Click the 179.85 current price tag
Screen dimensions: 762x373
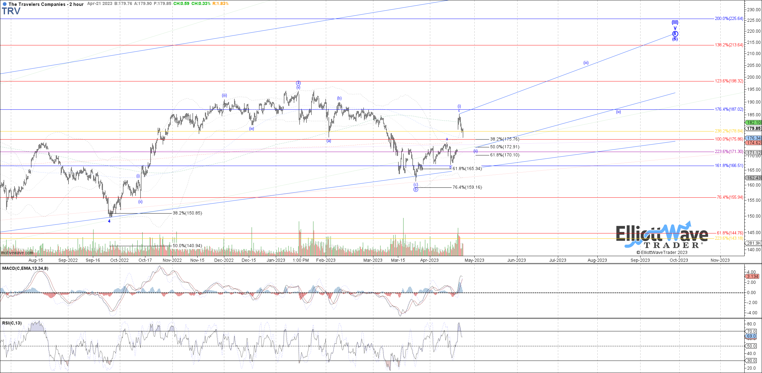click(x=753, y=128)
